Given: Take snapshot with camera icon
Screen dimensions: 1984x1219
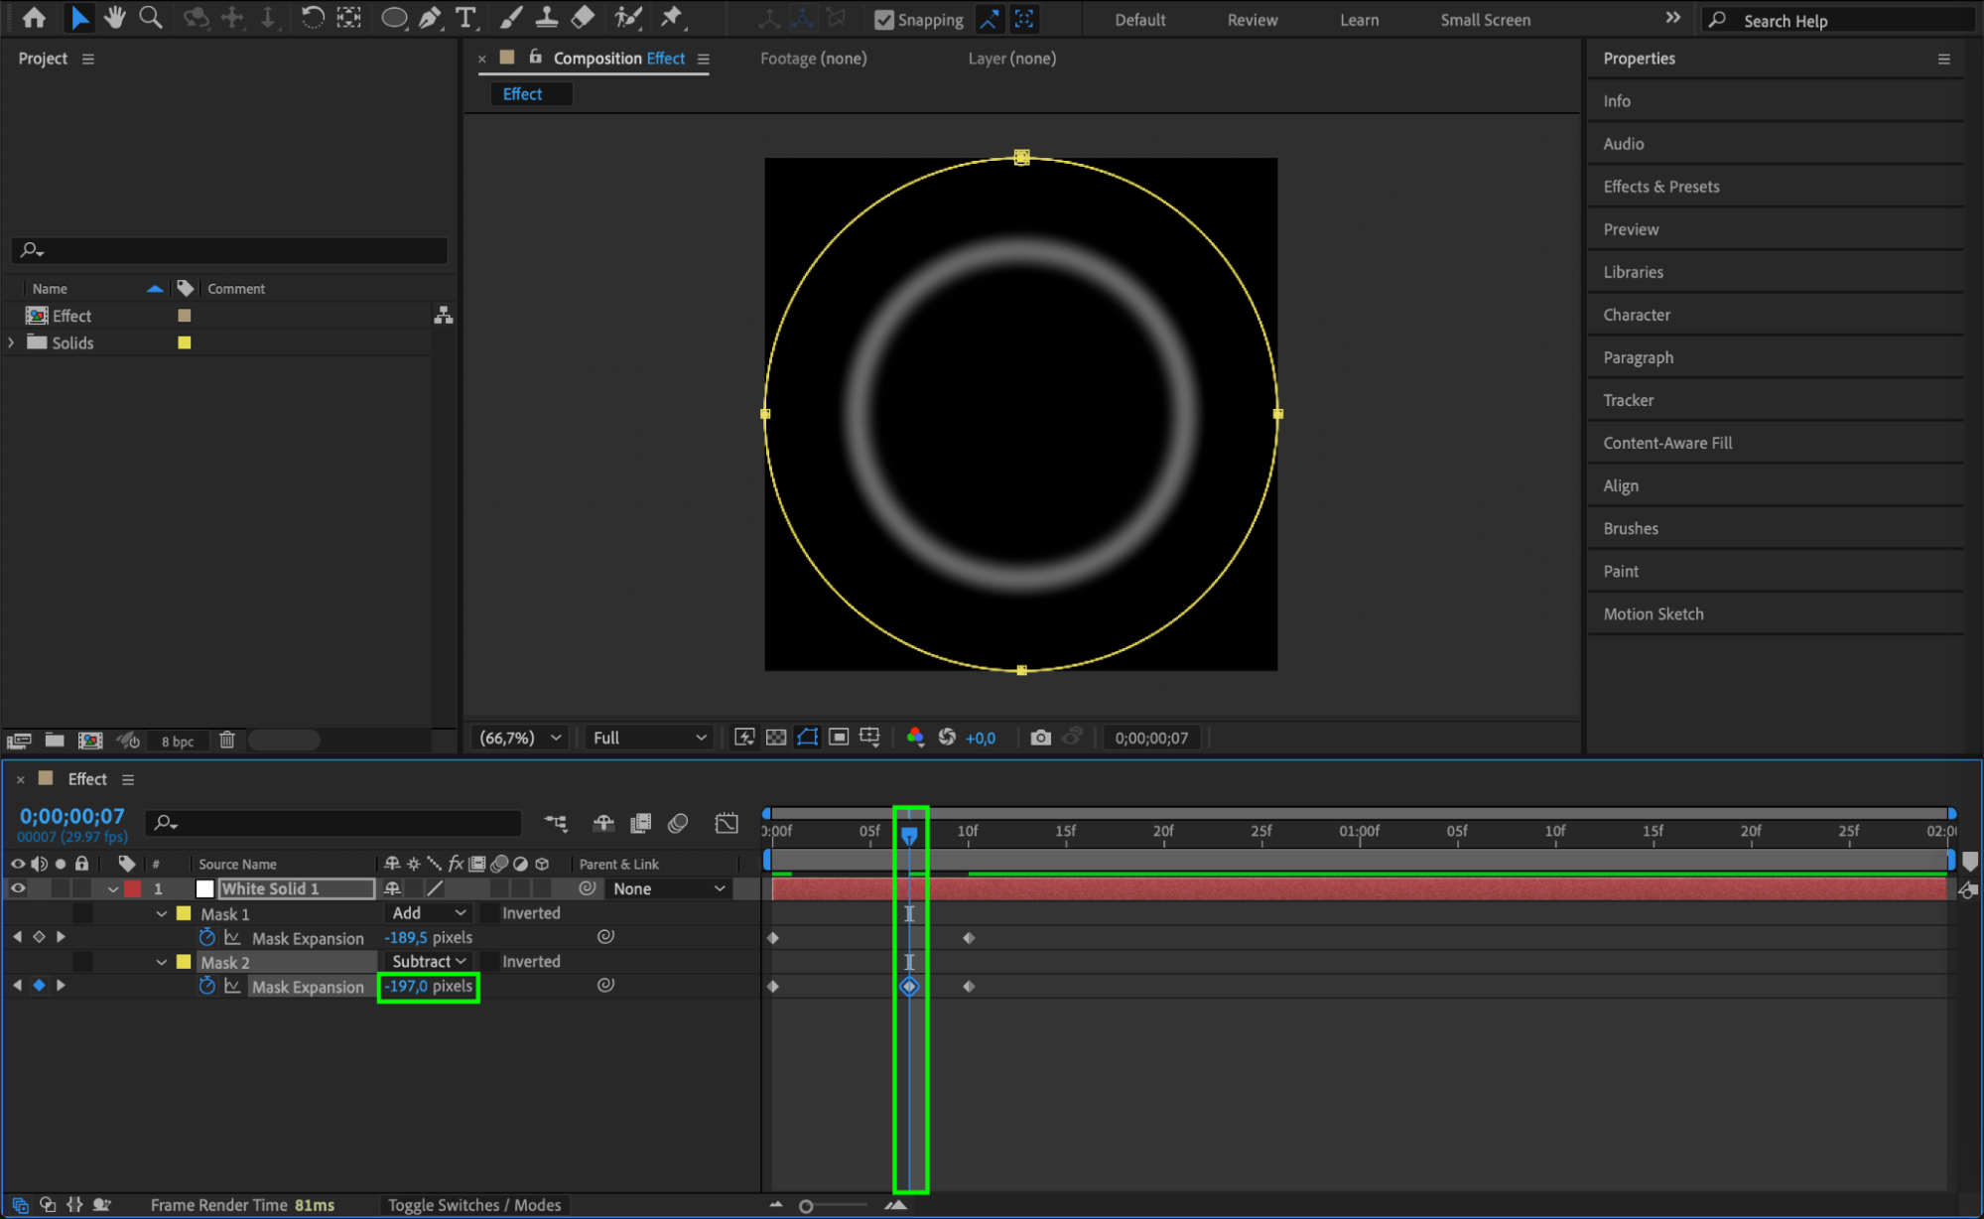Looking at the screenshot, I should click(1039, 738).
